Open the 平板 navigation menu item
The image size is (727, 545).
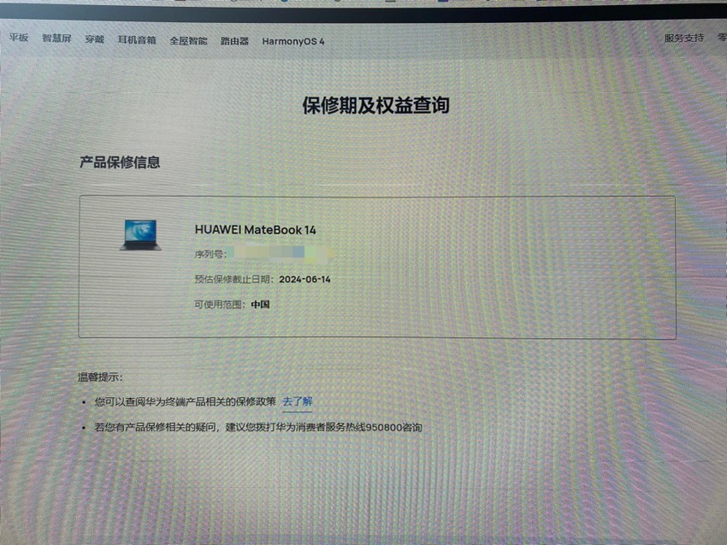(19, 38)
